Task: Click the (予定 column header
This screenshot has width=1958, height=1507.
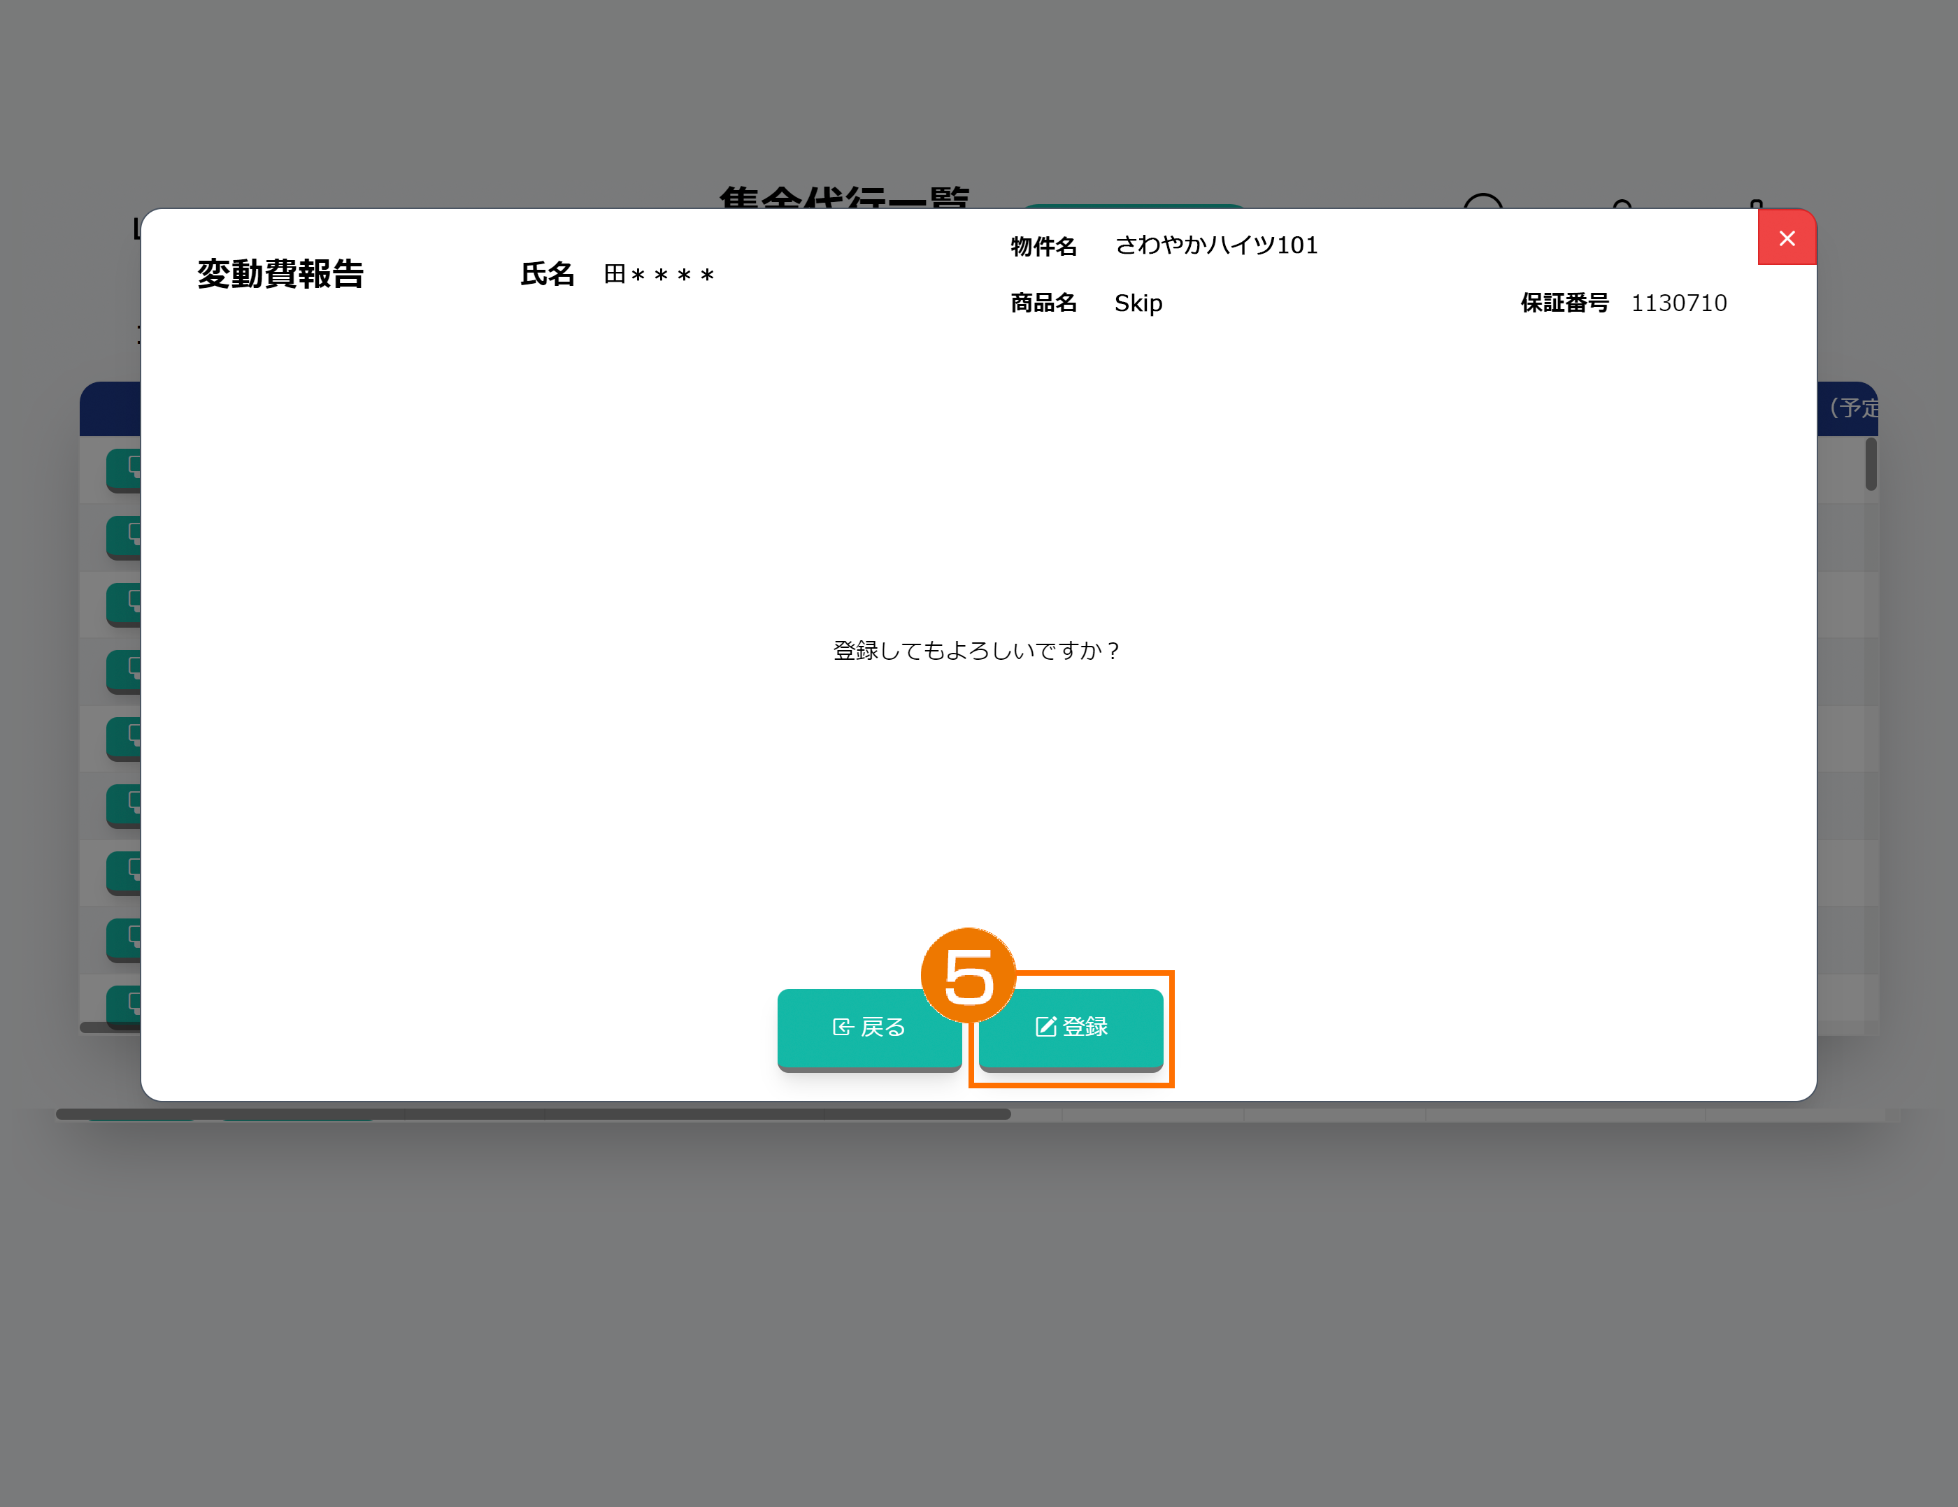Action: tap(1852, 409)
